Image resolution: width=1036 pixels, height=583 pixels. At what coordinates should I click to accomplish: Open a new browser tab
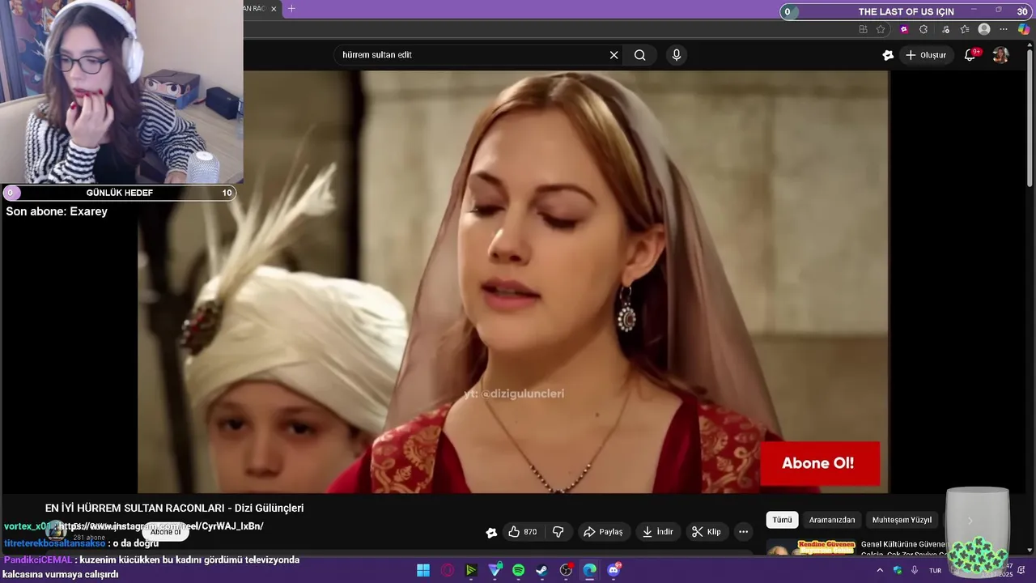[x=291, y=9]
